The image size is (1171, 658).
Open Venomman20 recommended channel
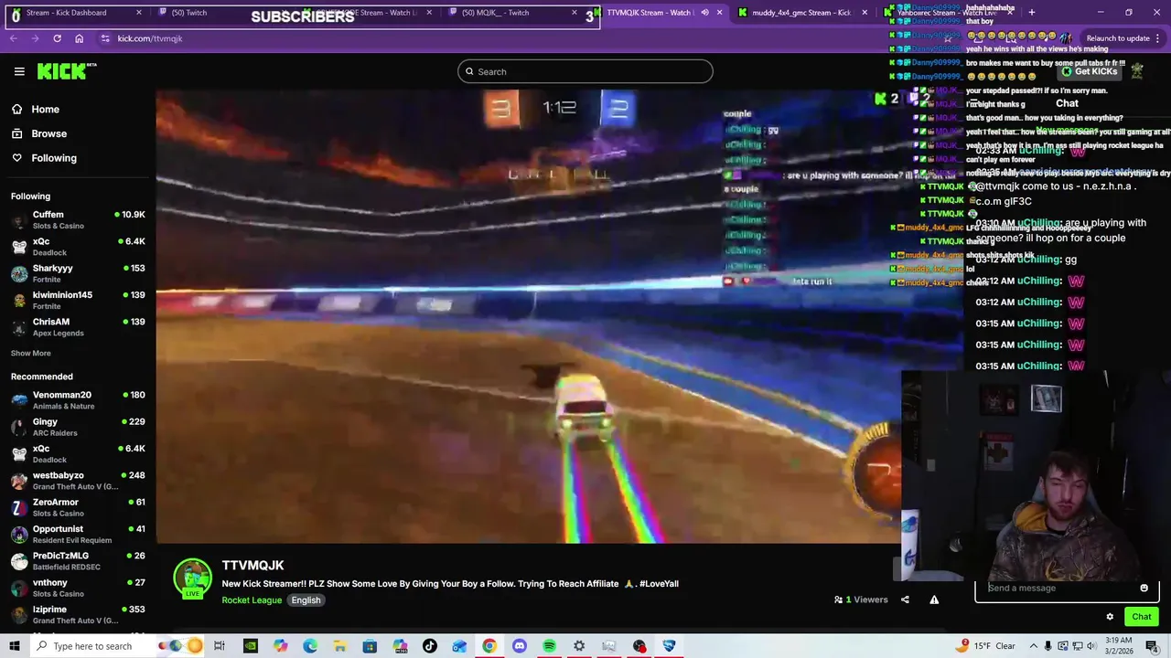[78, 400]
